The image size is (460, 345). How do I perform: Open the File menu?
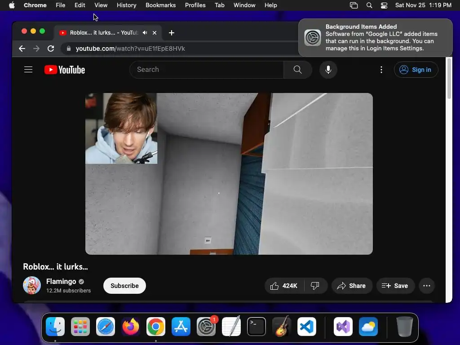click(61, 5)
